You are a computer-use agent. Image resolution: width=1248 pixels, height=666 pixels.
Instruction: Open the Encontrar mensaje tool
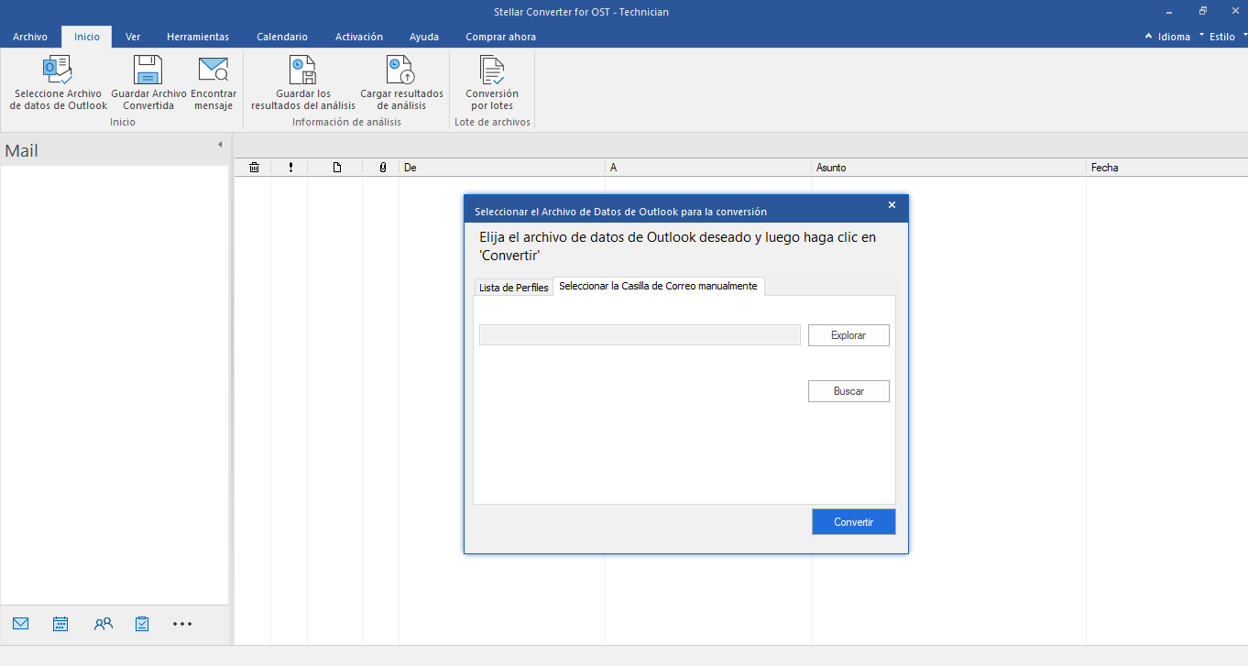(213, 71)
